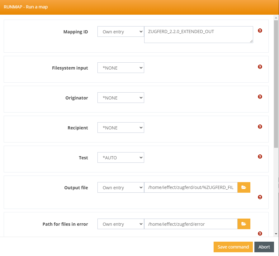
Task: Open help icon for Test option
Action: point(260,157)
